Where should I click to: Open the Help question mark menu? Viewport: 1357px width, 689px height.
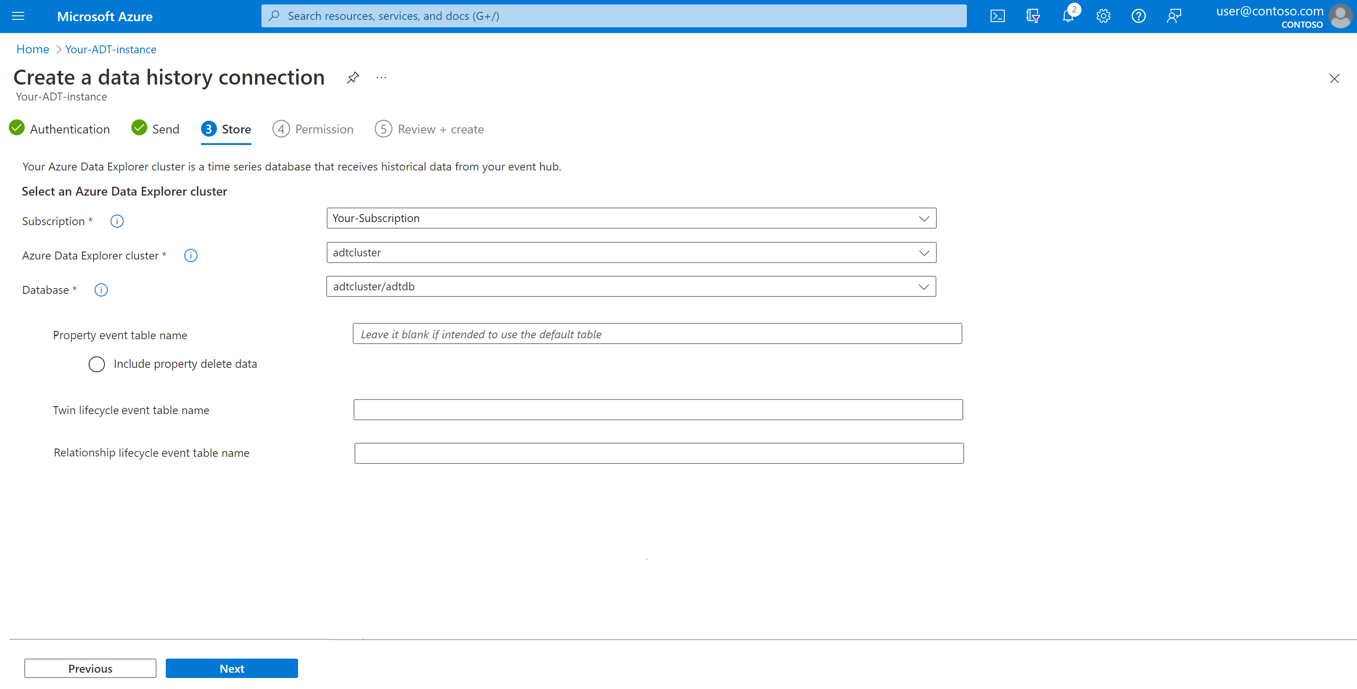pyautogui.click(x=1138, y=16)
